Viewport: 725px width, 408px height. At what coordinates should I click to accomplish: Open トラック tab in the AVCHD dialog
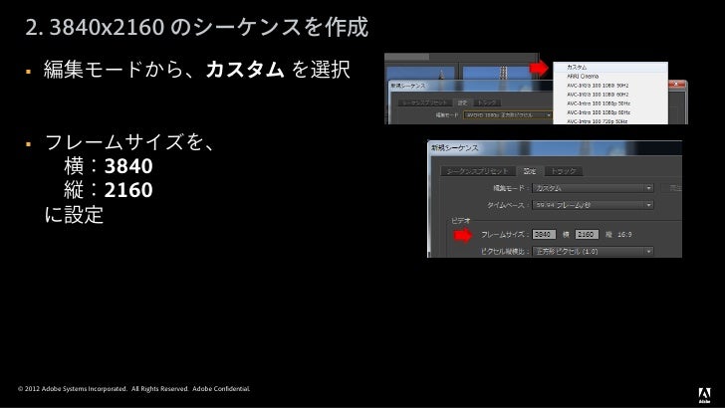pyautogui.click(x=487, y=102)
